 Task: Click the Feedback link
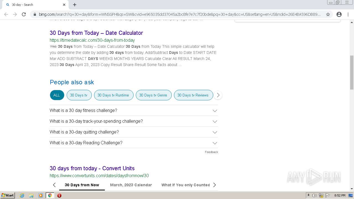(x=211, y=152)
